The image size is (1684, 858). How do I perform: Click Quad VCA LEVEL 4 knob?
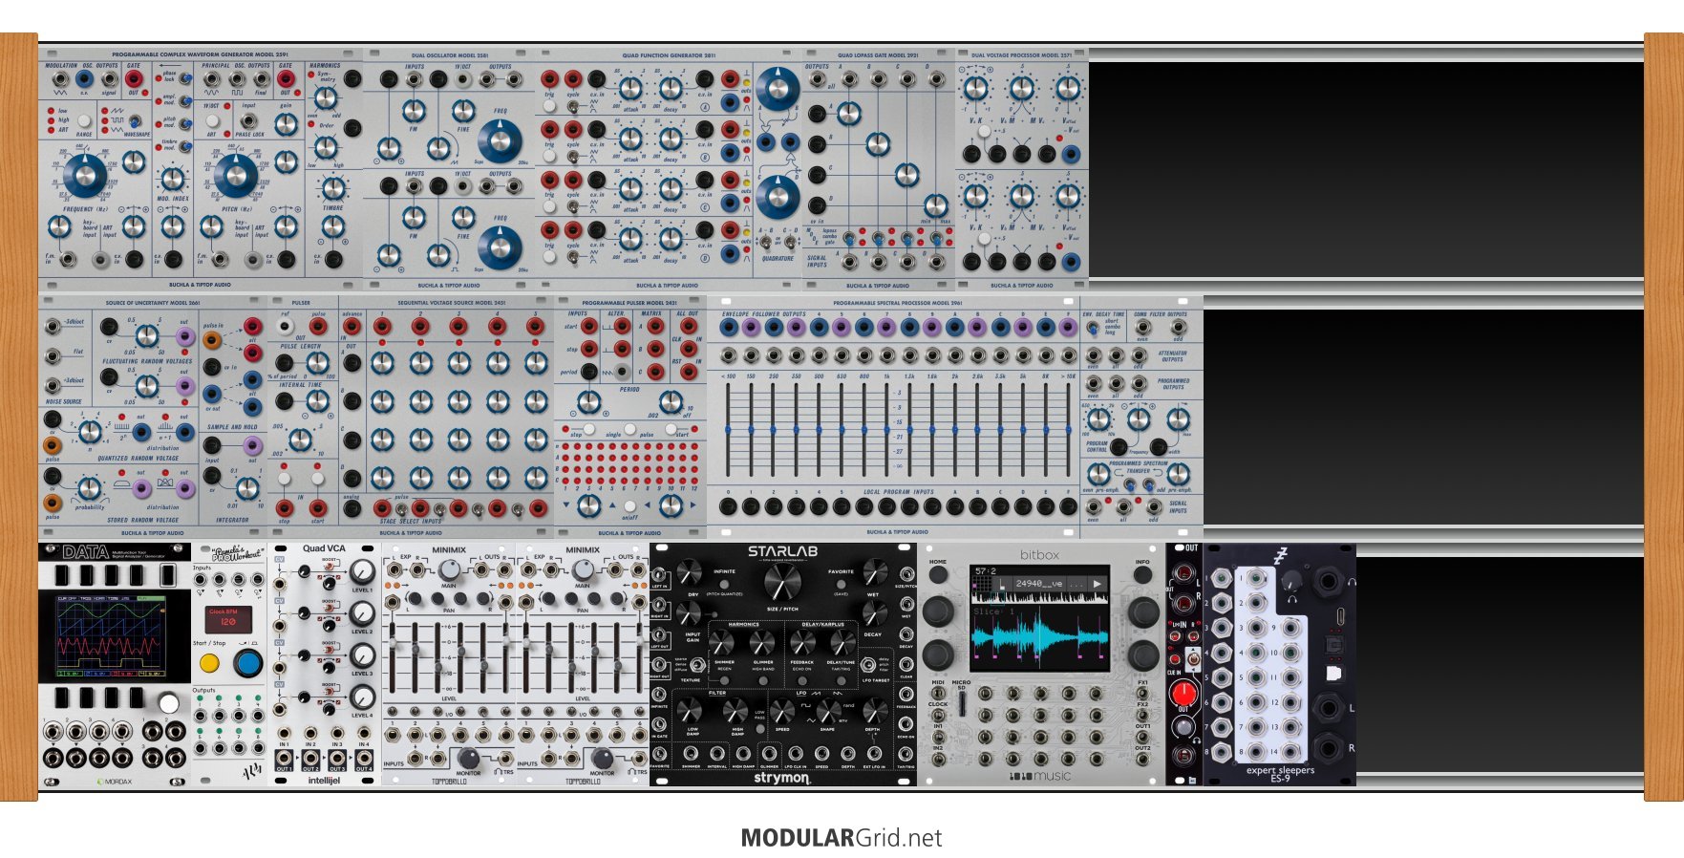click(361, 697)
